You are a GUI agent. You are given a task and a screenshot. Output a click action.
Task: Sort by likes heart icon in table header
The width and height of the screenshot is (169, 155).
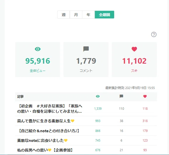[x=145, y=96]
